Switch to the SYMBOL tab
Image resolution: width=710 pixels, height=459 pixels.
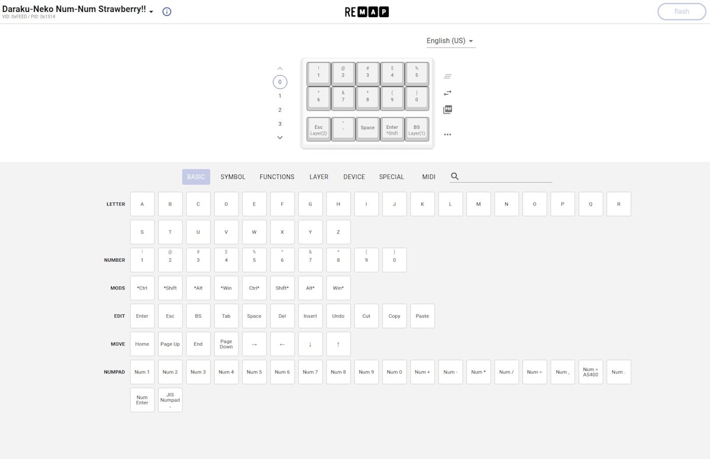pos(233,177)
